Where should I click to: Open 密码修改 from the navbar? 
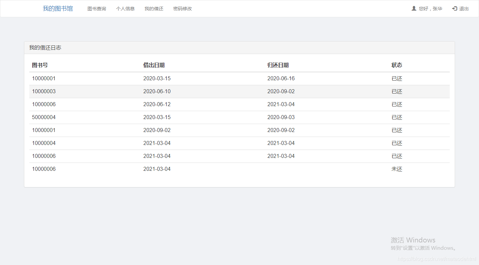tap(183, 9)
